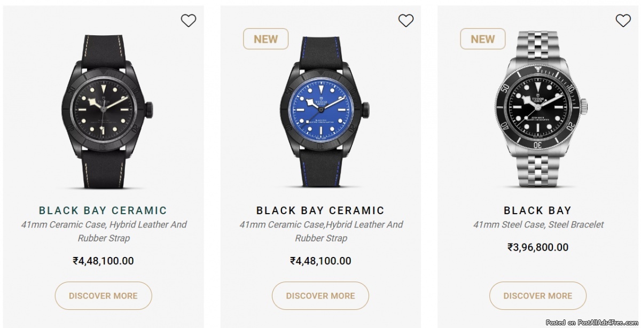Click the first card's Hybrid Leather strap description
This screenshot has width=641, height=328.
[104, 231]
